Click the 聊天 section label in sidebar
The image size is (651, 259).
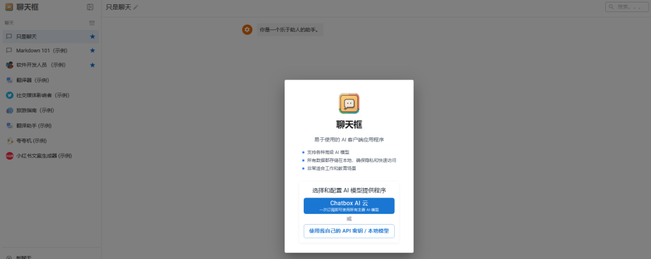[x=9, y=23]
